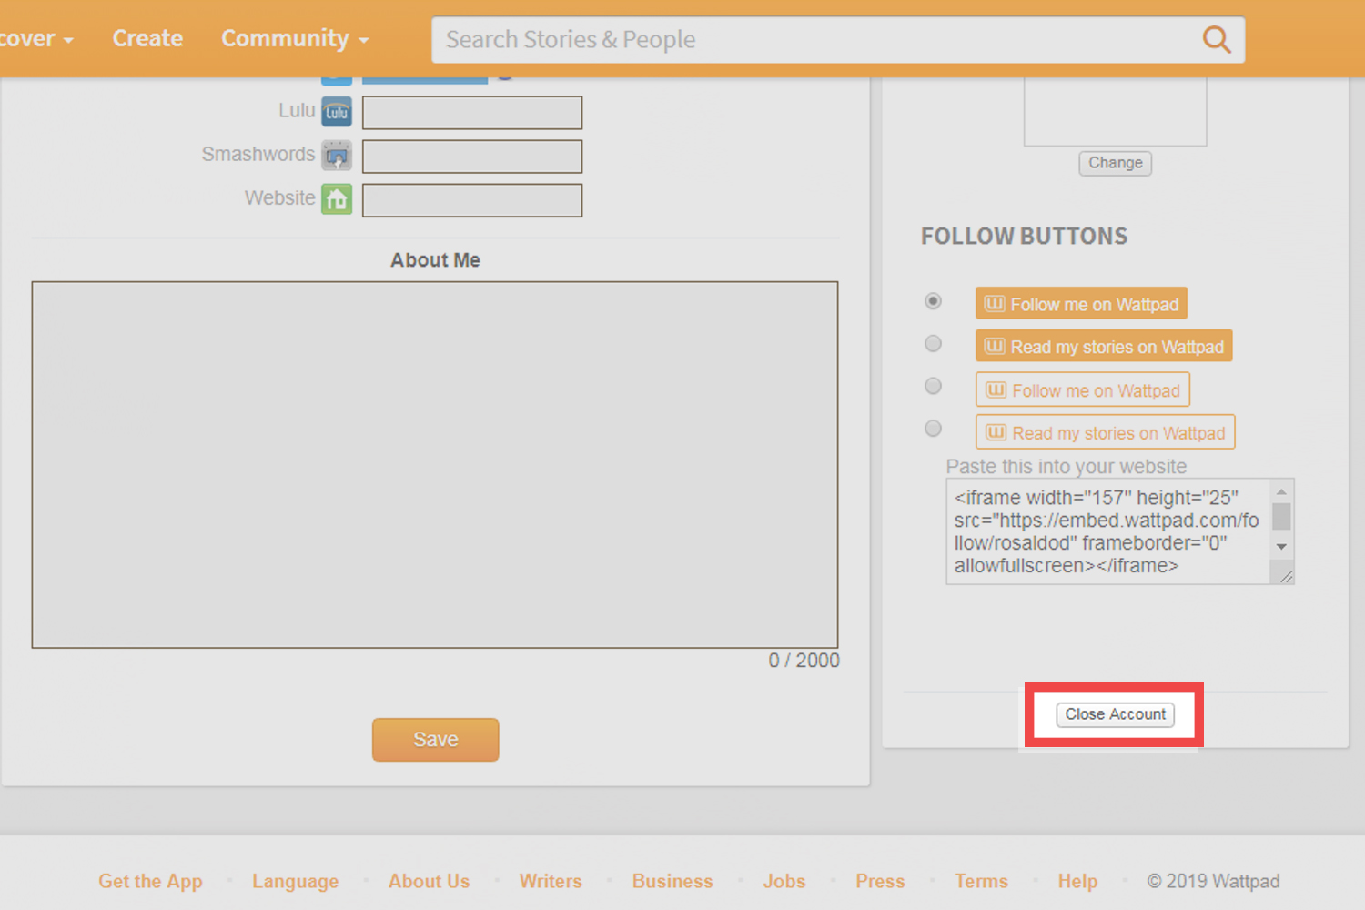
Task: Open the Discover dropdown menu
Action: [27, 38]
